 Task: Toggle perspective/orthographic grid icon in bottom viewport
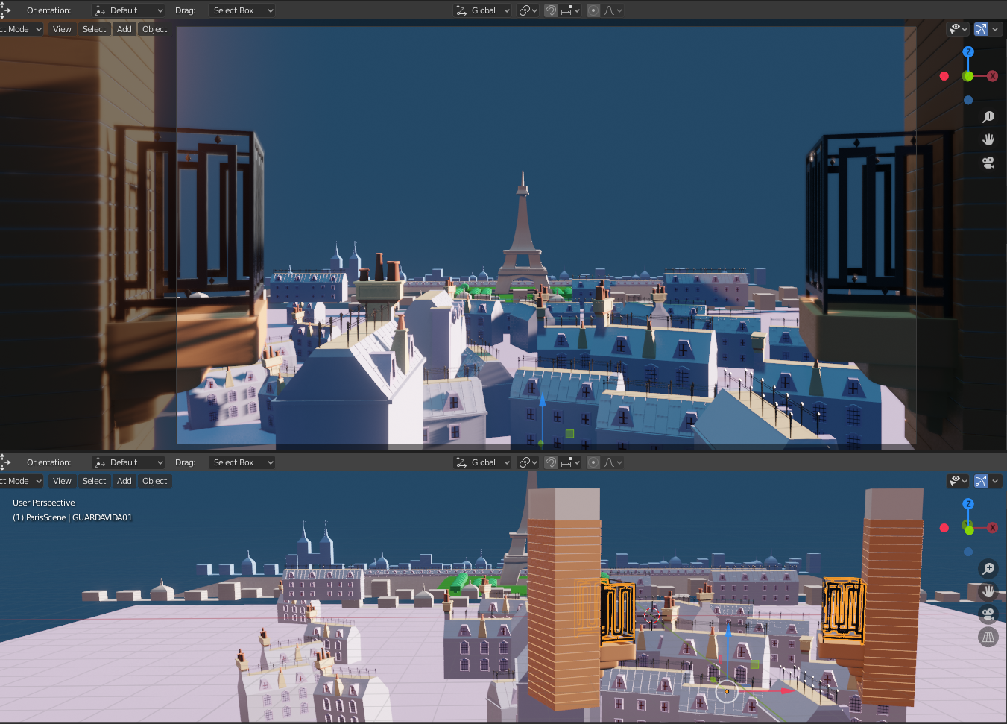pos(988,637)
